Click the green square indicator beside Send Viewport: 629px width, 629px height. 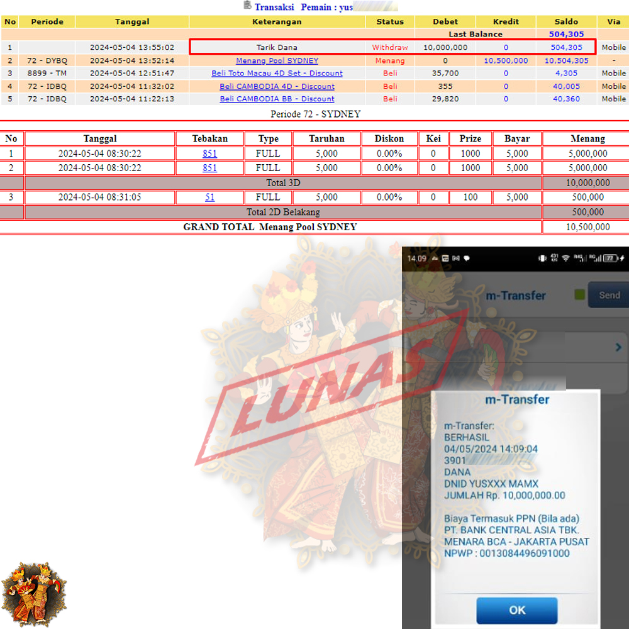579,294
